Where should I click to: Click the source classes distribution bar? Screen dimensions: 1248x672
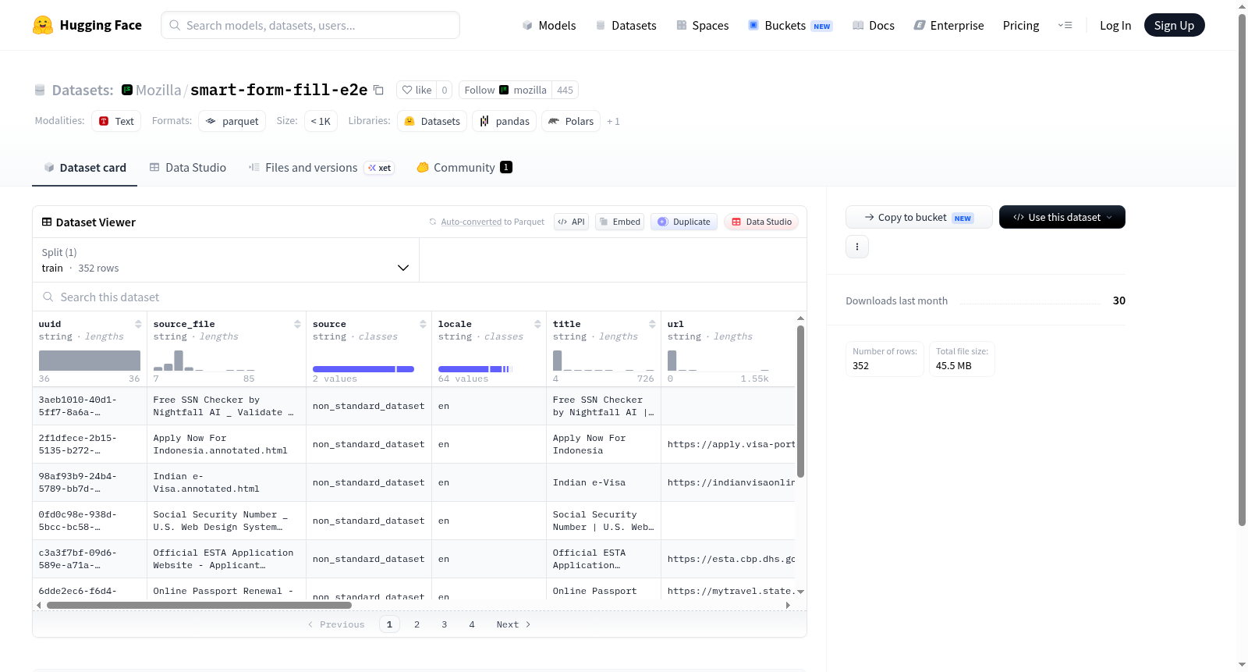click(x=363, y=369)
